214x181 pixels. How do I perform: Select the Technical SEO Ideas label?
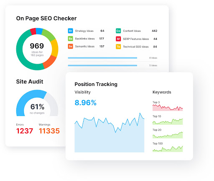click(136, 47)
